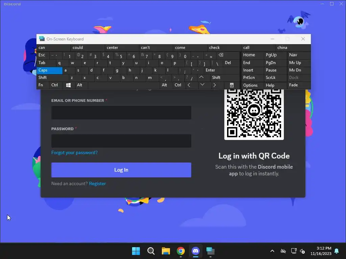The width and height of the screenshot is (346, 259).
Task: Toggle the left Shift key
Action: coord(53,78)
